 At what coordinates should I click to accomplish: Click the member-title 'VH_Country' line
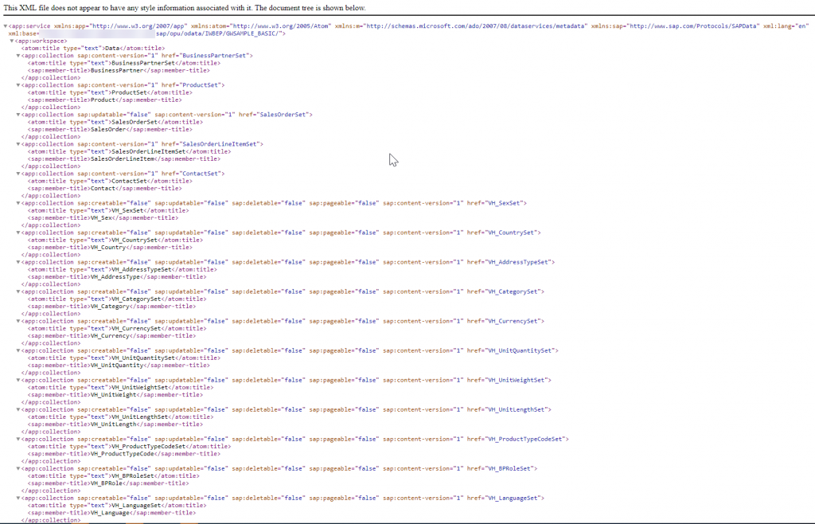(x=110, y=248)
